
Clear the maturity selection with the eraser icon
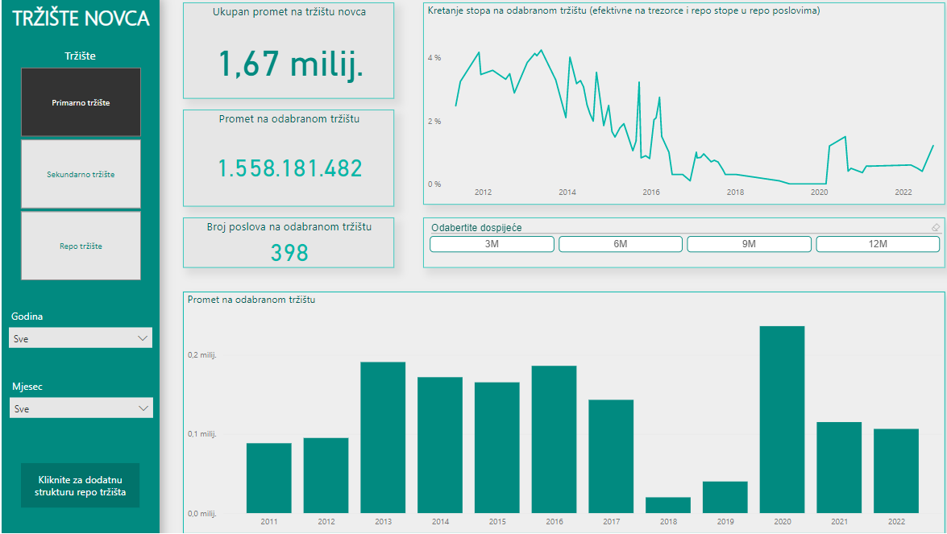tap(935, 228)
